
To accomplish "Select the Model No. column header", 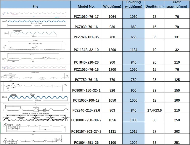I will point(86,7).
